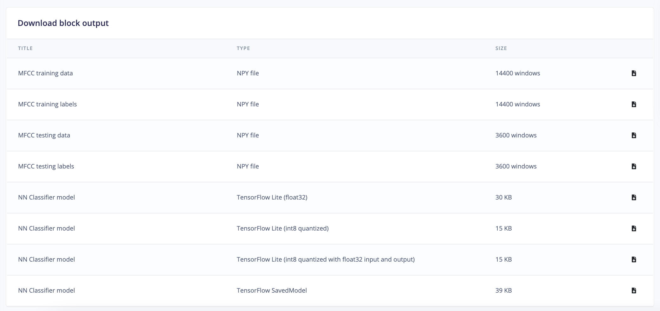The width and height of the screenshot is (660, 311).
Task: Download the TensorFlow SavedModel file
Action: (x=634, y=290)
